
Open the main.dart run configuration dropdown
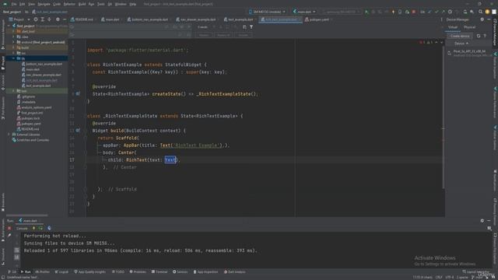[x=304, y=12]
